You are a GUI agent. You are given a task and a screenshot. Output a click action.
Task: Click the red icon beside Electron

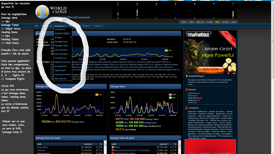pos(196,95)
